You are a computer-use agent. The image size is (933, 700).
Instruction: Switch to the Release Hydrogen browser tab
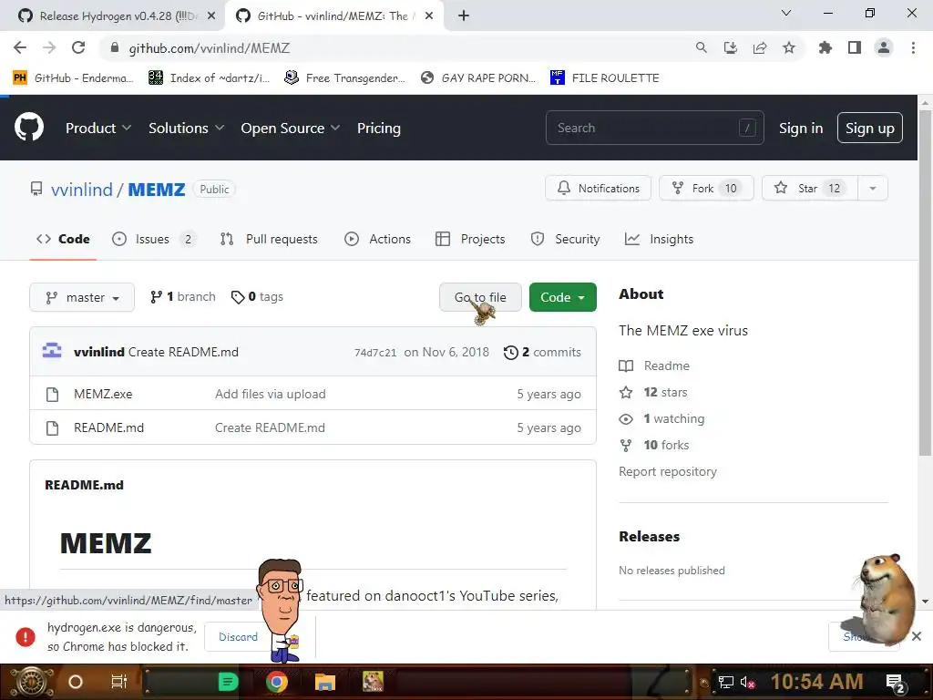[x=113, y=16]
